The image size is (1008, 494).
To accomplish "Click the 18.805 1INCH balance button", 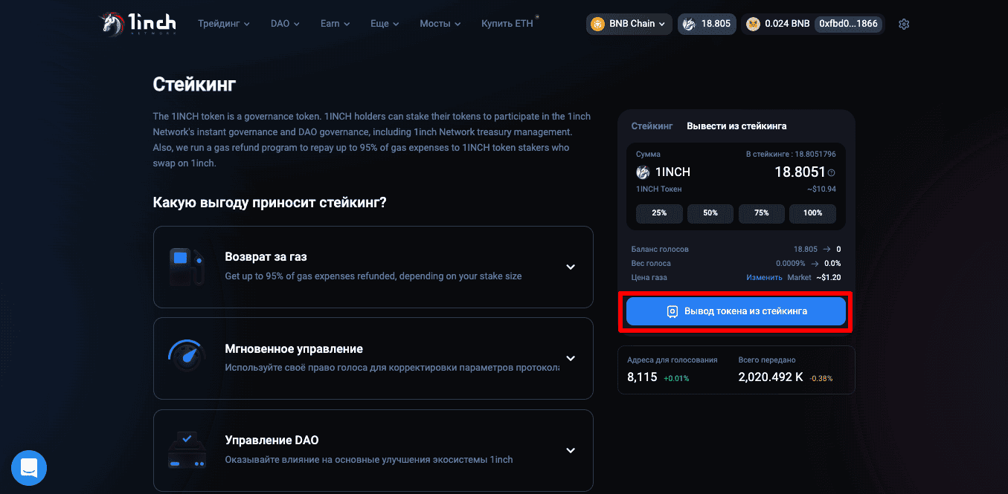I will [x=707, y=24].
